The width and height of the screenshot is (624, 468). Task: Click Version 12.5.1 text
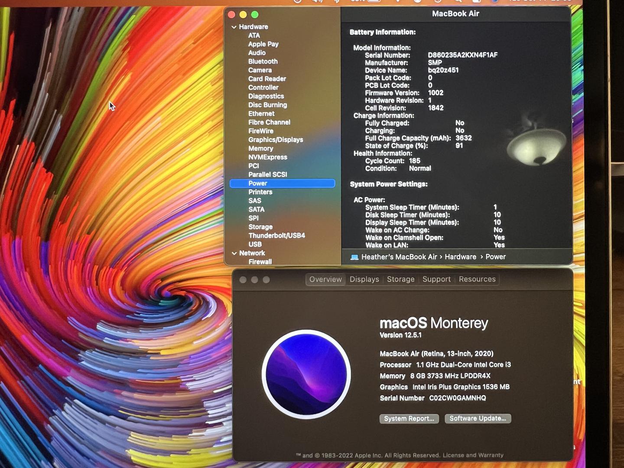(x=400, y=335)
